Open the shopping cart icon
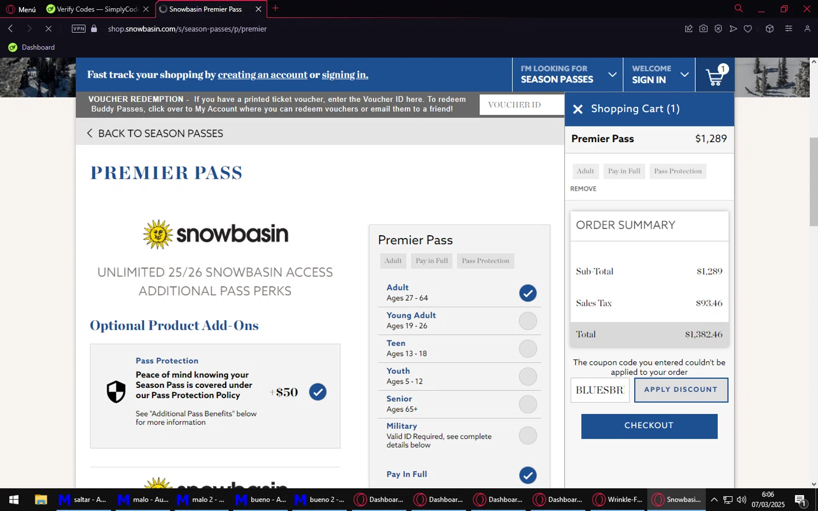Viewport: 818px width, 511px height. [x=715, y=75]
